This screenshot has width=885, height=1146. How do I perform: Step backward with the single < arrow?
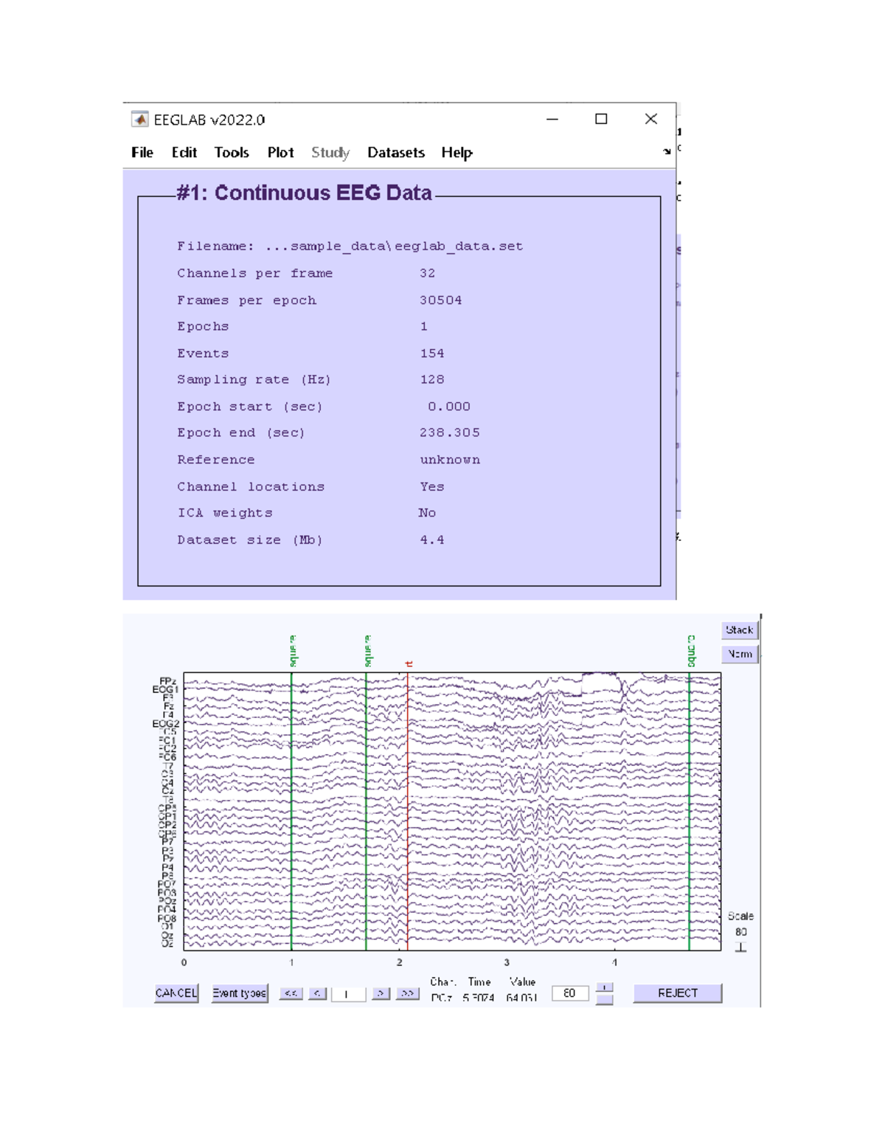[x=317, y=993]
